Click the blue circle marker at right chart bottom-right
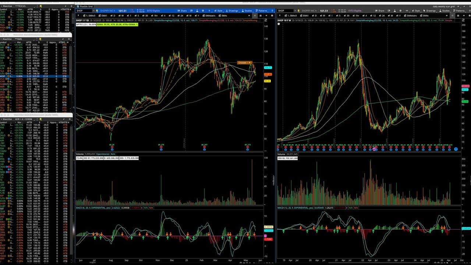Image resolution: width=471 pixels, height=265 pixels. tap(456, 149)
